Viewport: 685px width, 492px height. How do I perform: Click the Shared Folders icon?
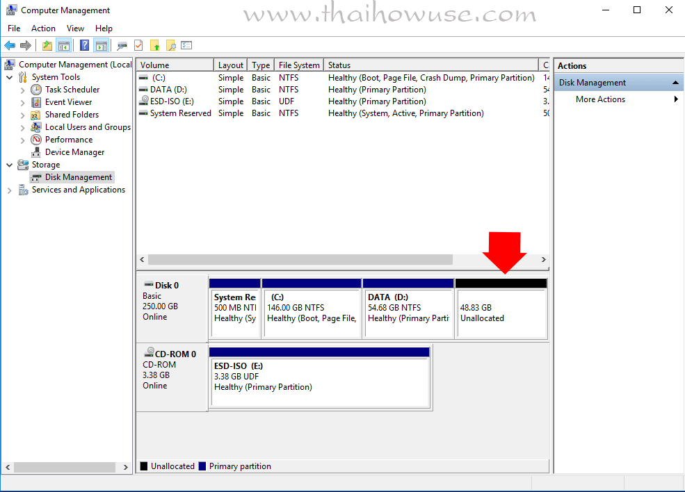coord(36,115)
